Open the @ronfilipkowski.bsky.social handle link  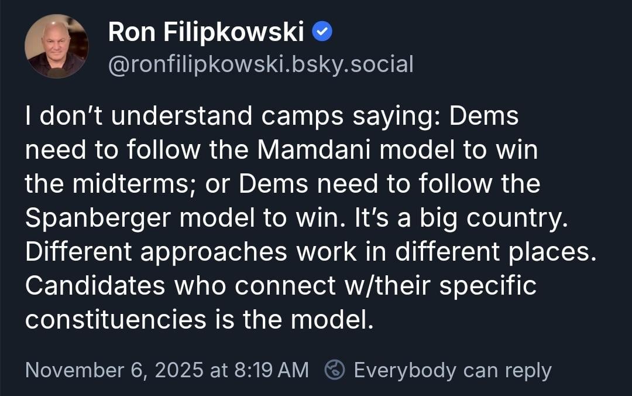pyautogui.click(x=260, y=64)
